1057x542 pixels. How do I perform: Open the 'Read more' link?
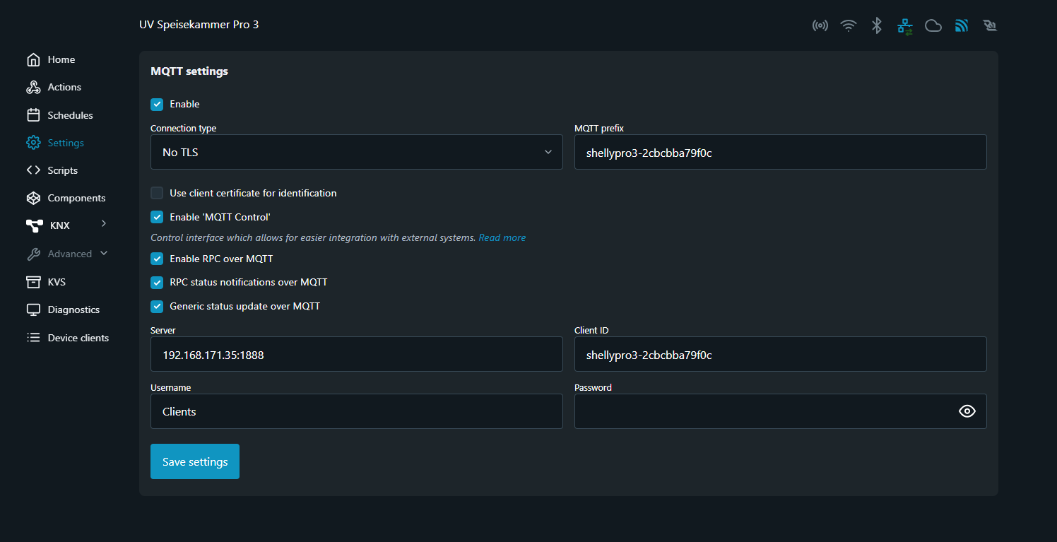tap(502, 237)
